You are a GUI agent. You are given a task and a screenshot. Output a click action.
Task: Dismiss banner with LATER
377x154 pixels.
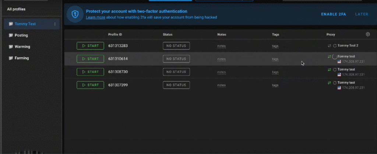pos(362,14)
